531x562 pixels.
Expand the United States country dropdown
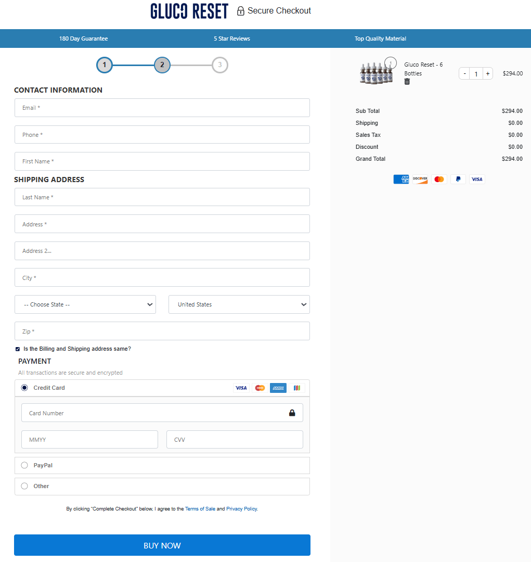click(x=239, y=304)
